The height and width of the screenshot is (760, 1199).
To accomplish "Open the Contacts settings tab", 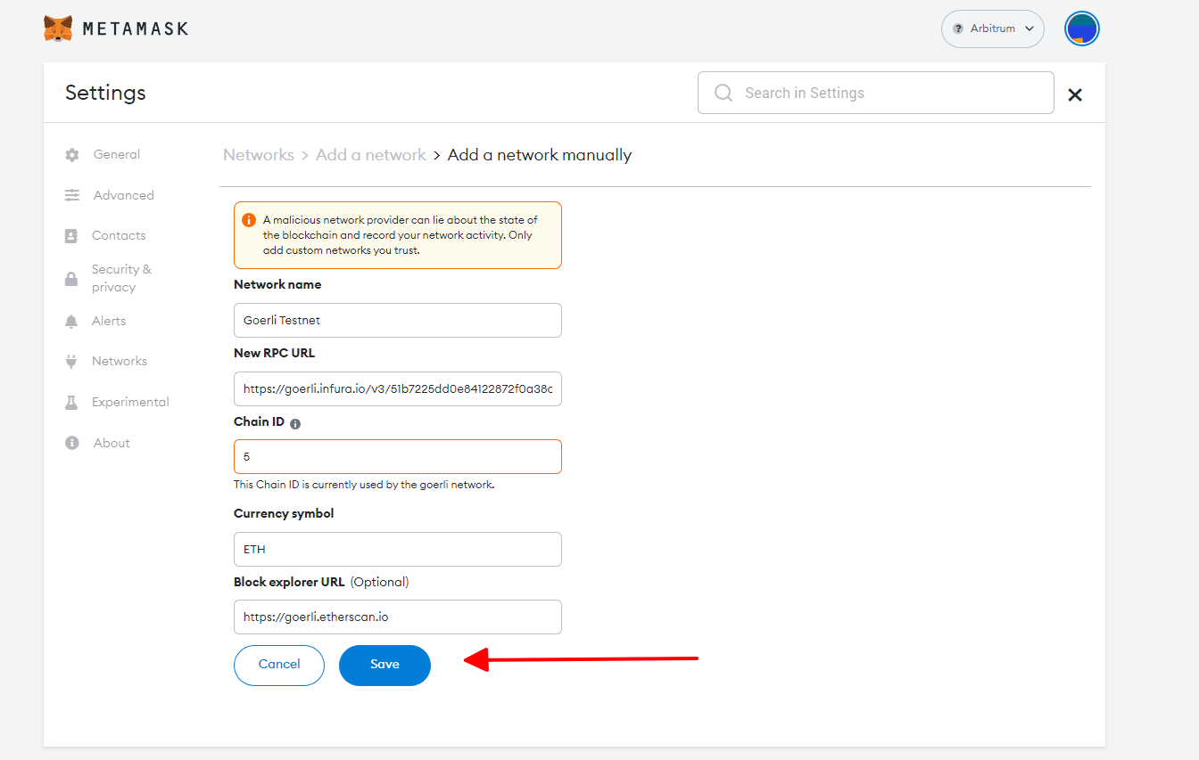I will (119, 235).
